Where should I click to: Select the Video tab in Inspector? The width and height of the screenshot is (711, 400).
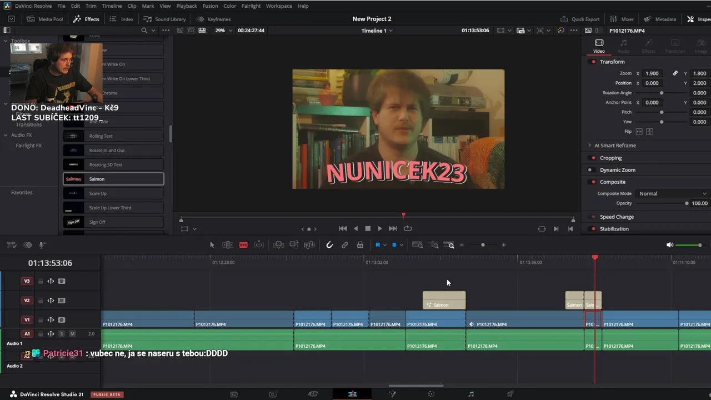[x=599, y=46]
